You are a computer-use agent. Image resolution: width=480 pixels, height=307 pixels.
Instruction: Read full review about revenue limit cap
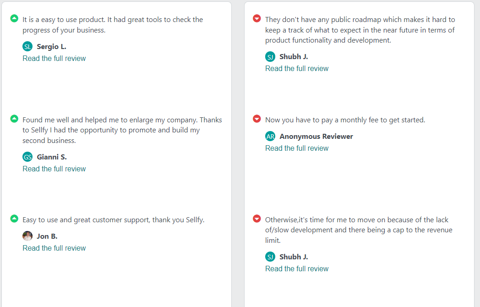pos(297,269)
